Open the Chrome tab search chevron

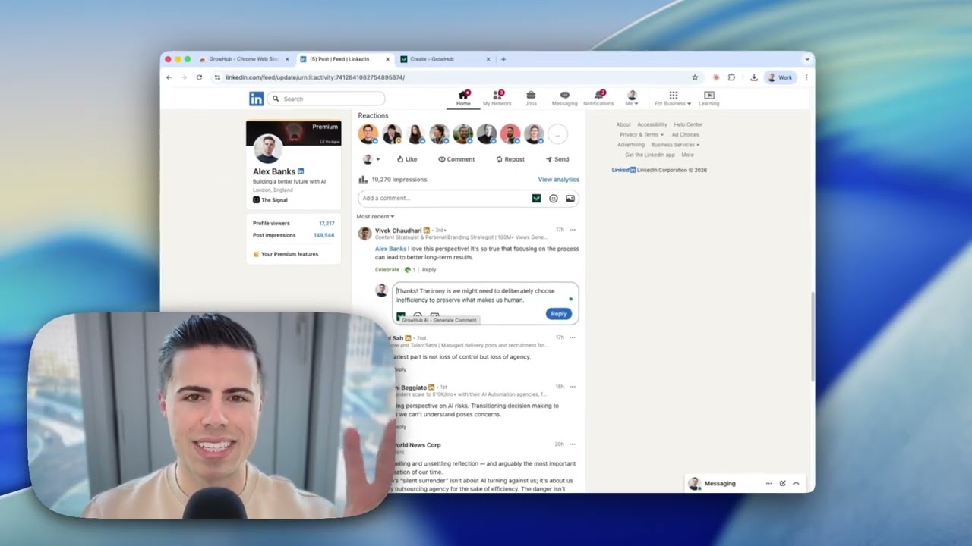pyautogui.click(x=806, y=59)
